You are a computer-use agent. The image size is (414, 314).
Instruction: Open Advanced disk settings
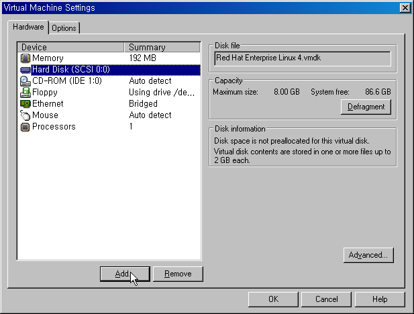pyautogui.click(x=368, y=255)
